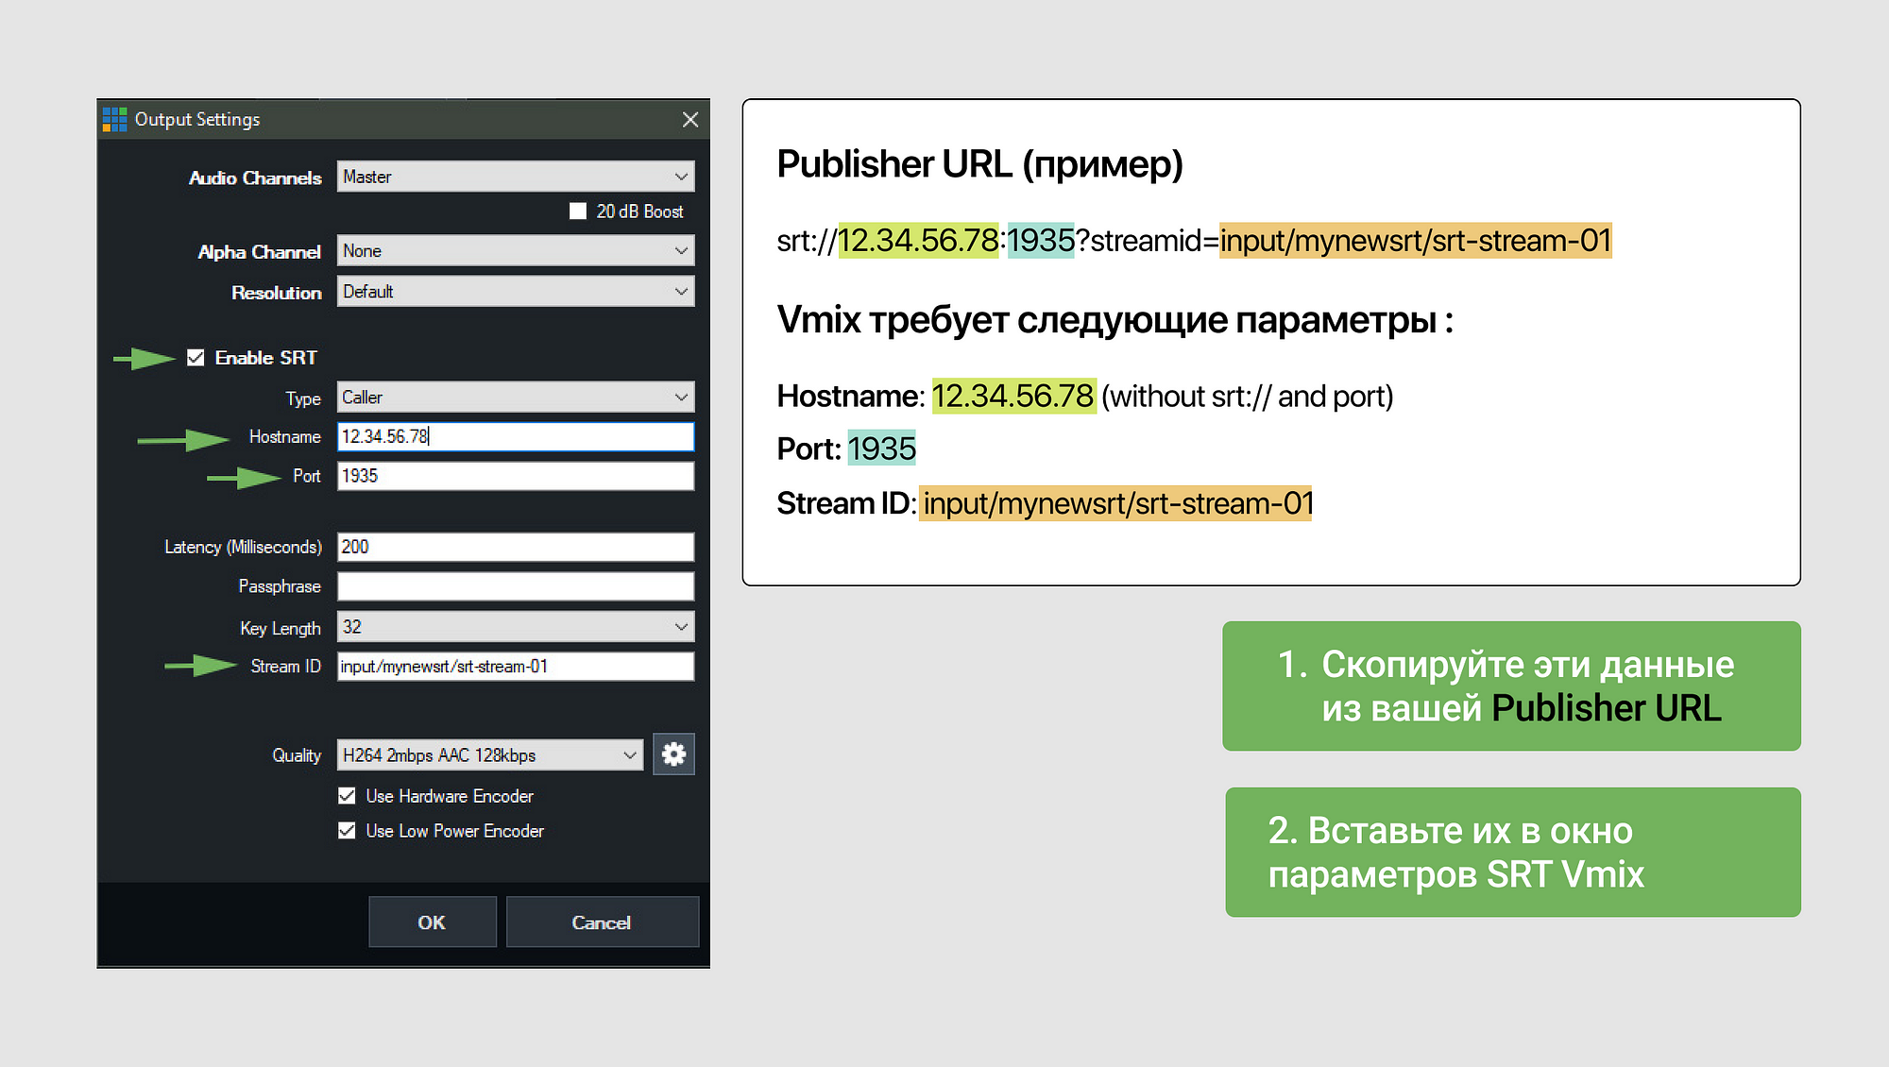Click the Stream ID input field
The height and width of the screenshot is (1067, 1889).
coord(516,667)
